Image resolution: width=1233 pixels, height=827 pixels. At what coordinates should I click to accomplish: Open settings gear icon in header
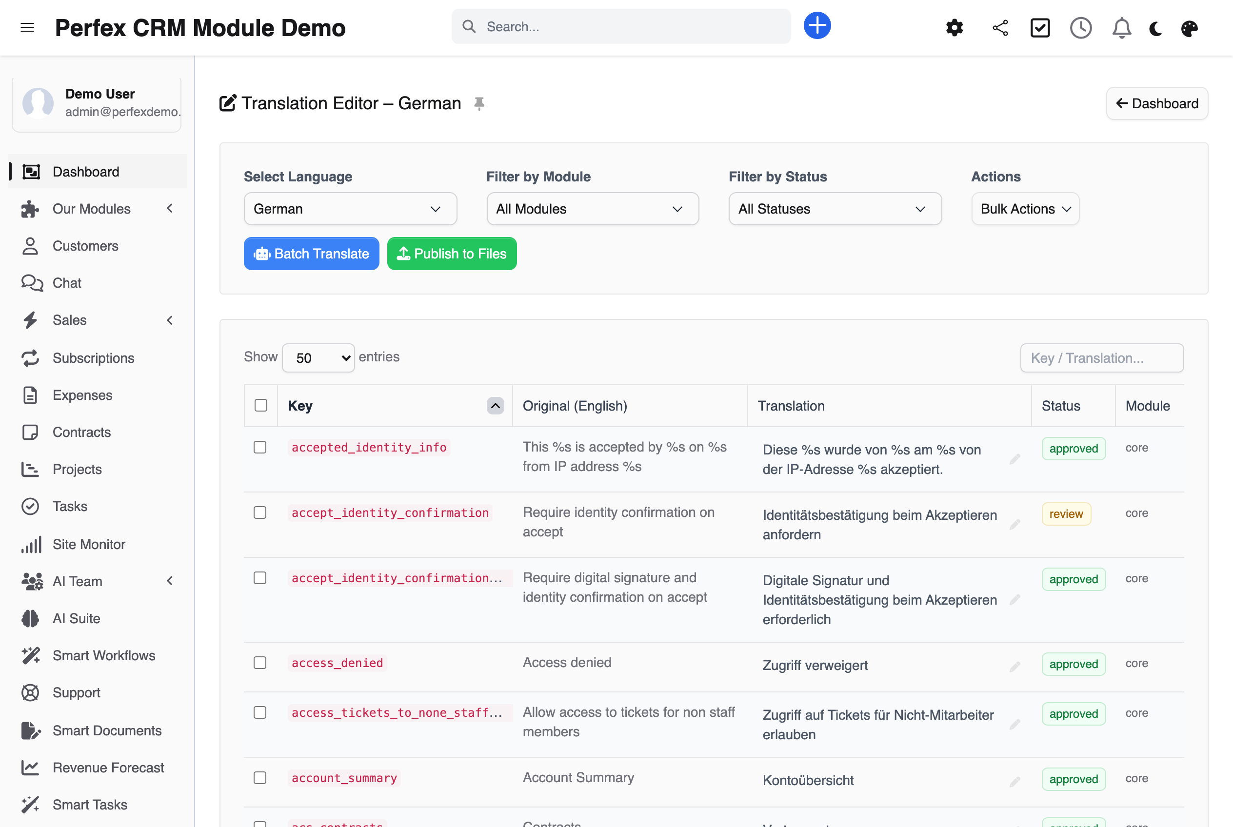point(955,27)
